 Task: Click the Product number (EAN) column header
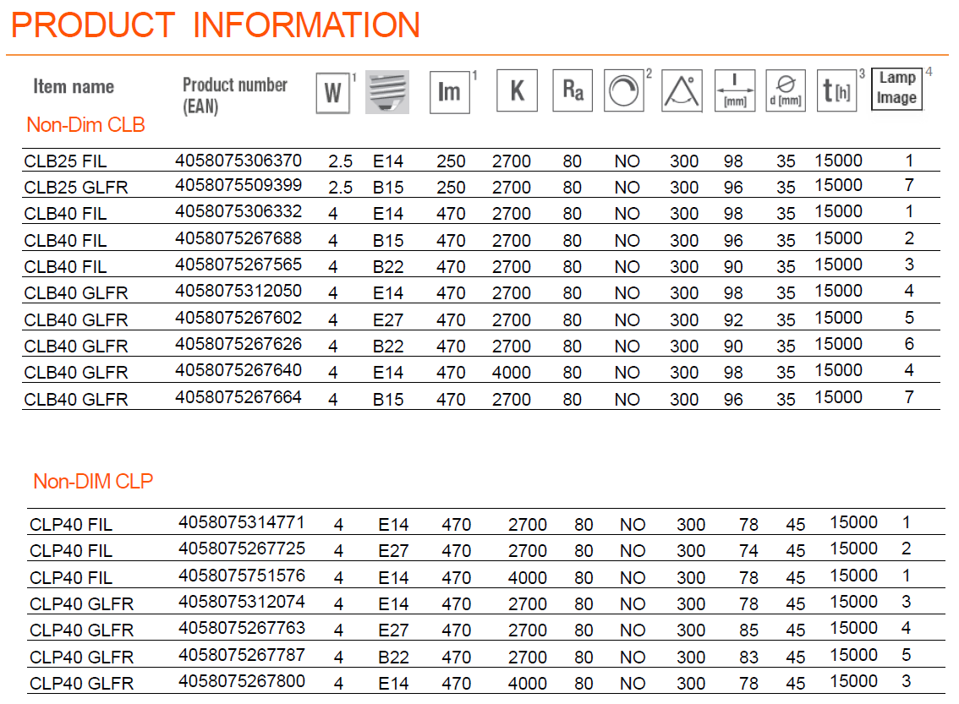point(235,95)
